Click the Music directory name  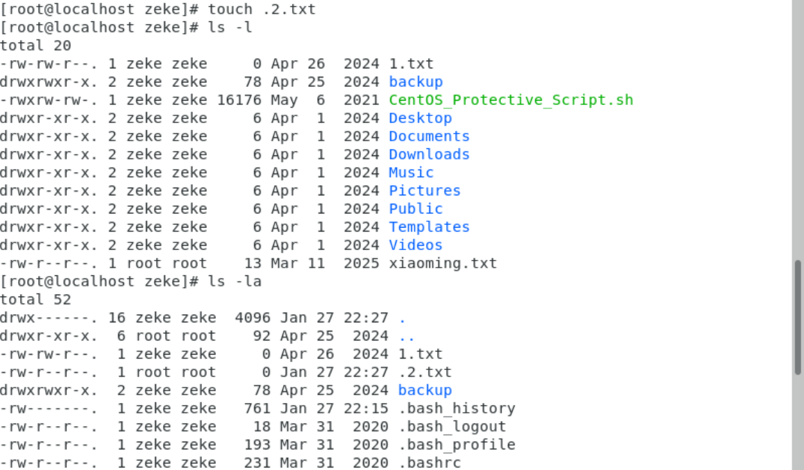point(411,172)
